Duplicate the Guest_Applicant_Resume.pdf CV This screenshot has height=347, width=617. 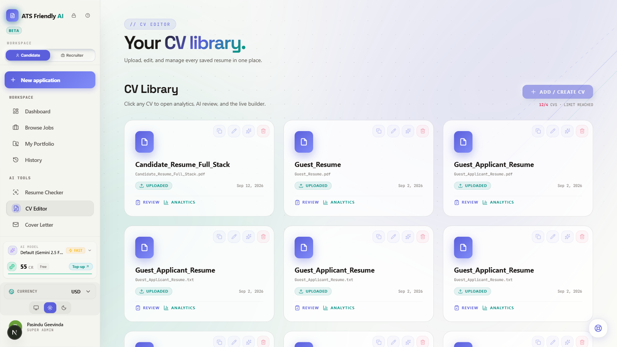point(538,131)
